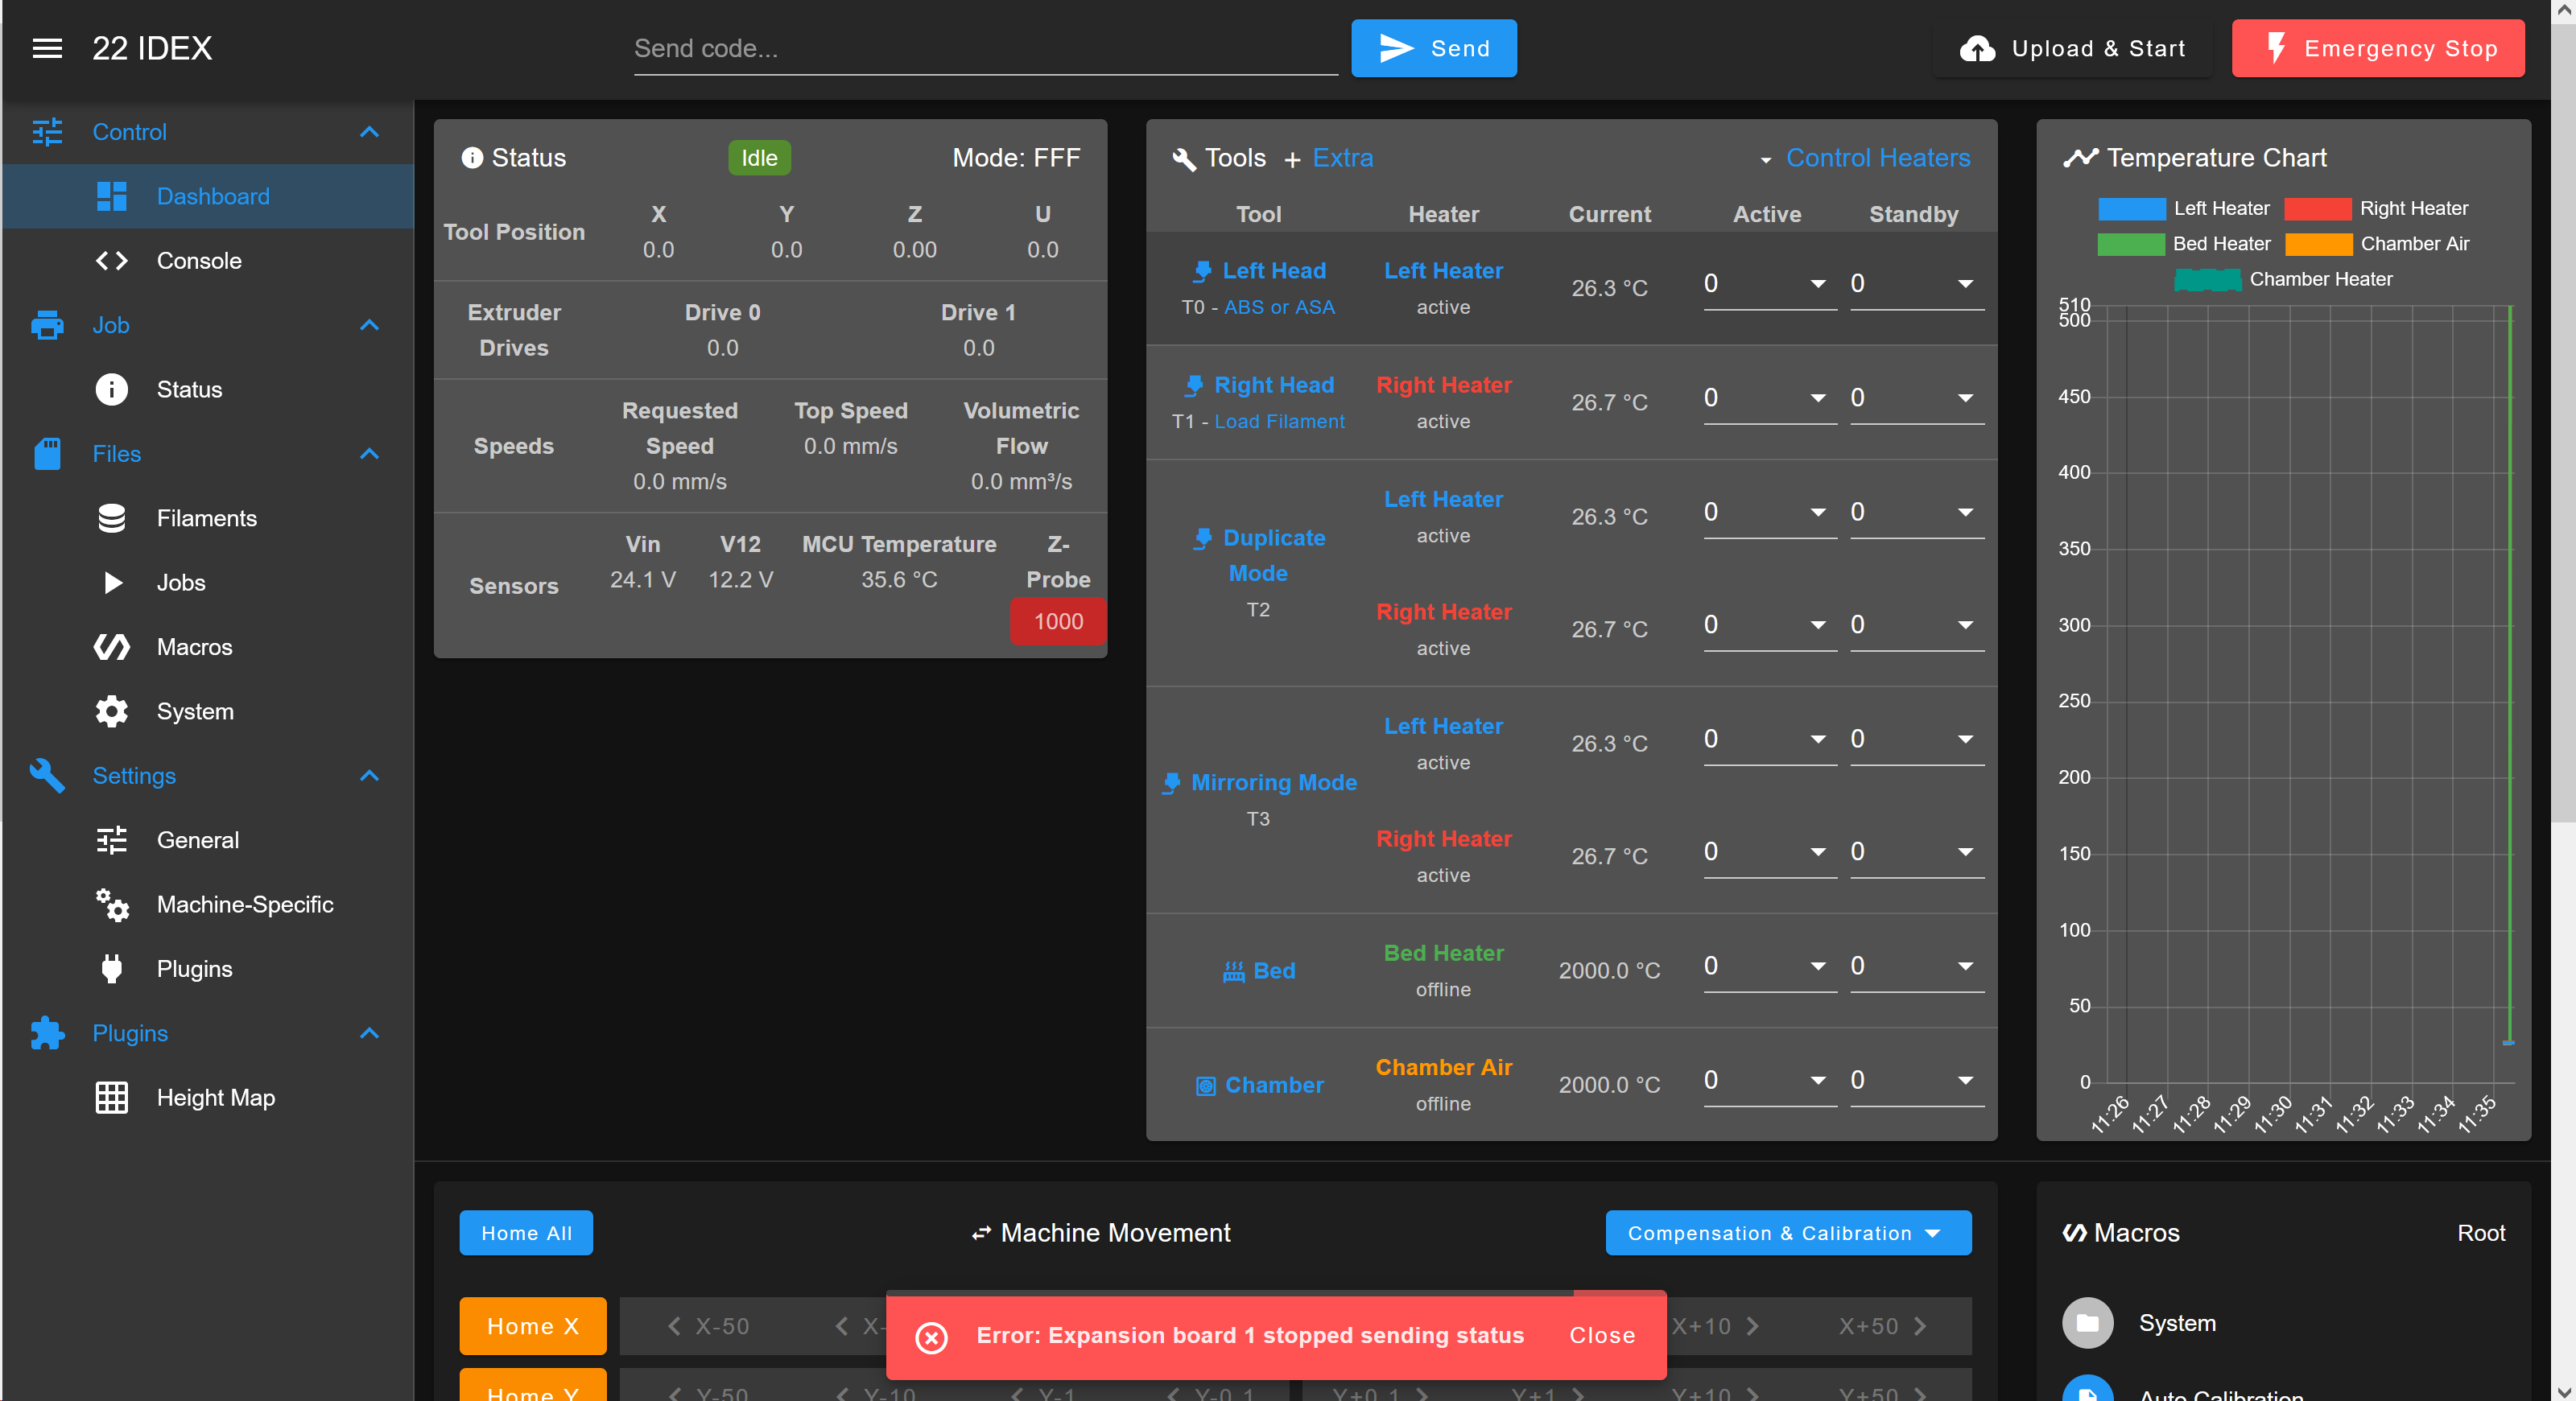This screenshot has width=2576, height=1401.
Task: Collapse the Control section chevron
Action: pos(369,132)
